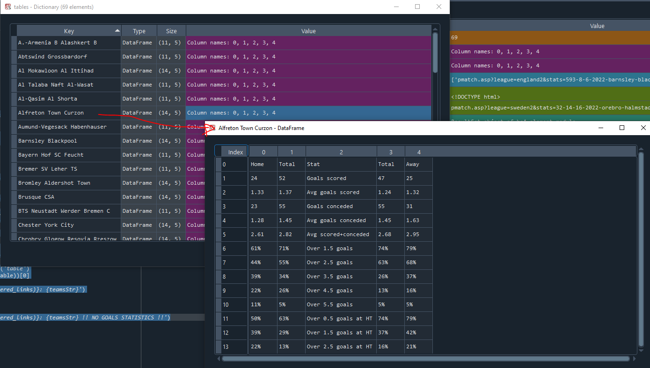The height and width of the screenshot is (368, 650).
Task: Select the Al-Qasim Al Shorta key
Action: (x=69, y=99)
